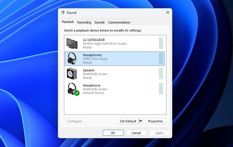Switch to the Playback tab

pyautogui.click(x=68, y=22)
